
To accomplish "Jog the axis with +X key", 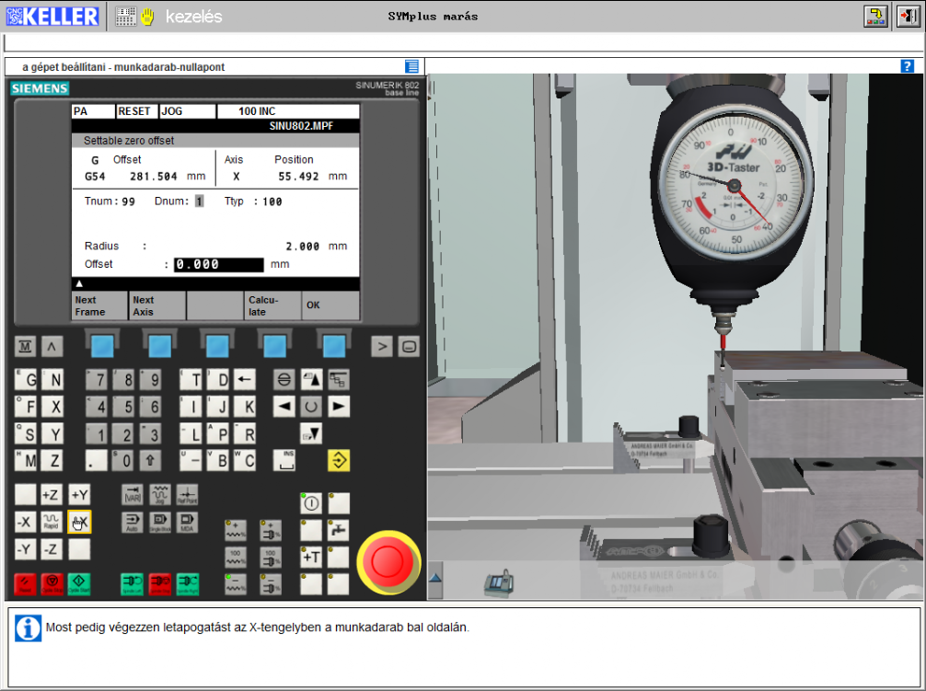I will 79,522.
